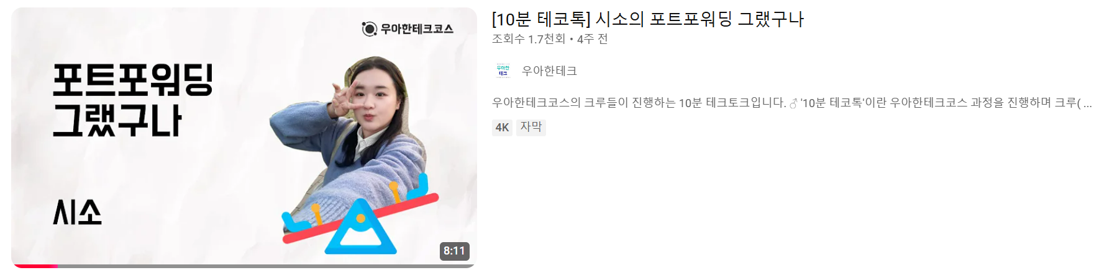Click the 4주 전 upload date text
Viewport: 1107px width, 270px height.
[x=593, y=39]
